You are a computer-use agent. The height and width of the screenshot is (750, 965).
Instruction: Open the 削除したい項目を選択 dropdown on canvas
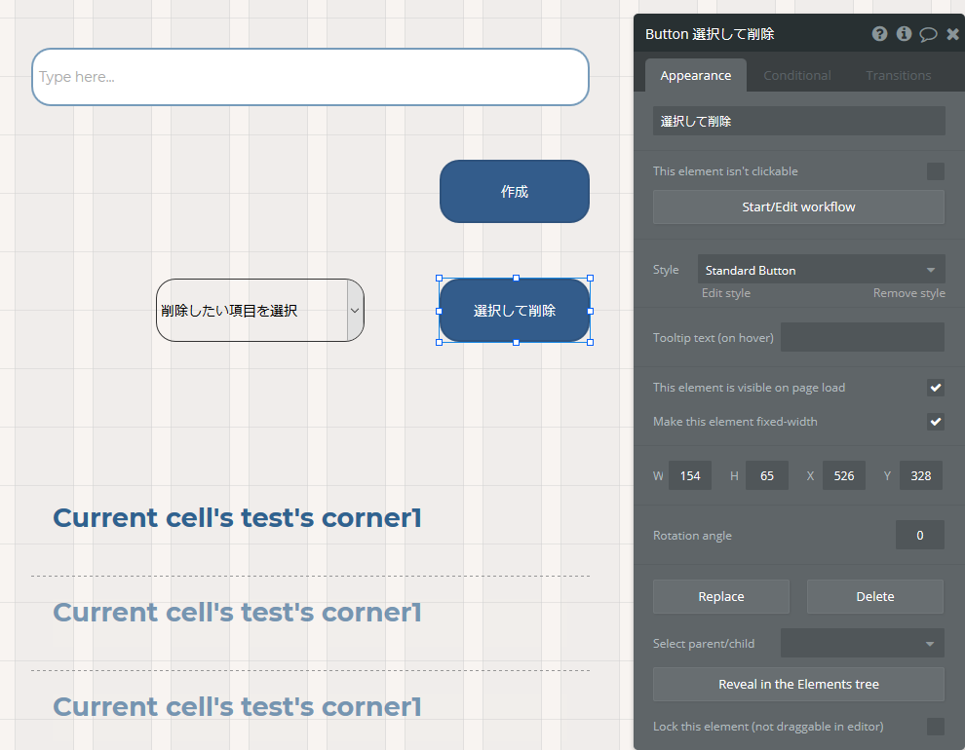(x=259, y=311)
